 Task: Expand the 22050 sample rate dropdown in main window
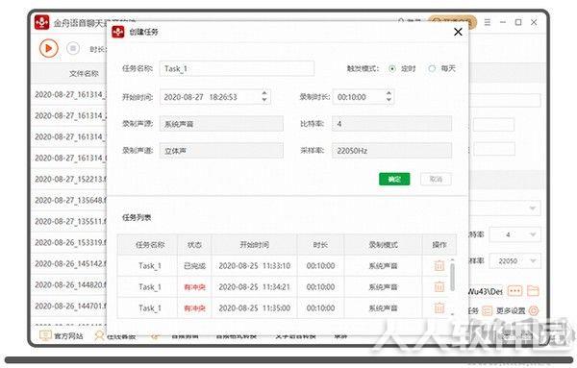tap(533, 261)
